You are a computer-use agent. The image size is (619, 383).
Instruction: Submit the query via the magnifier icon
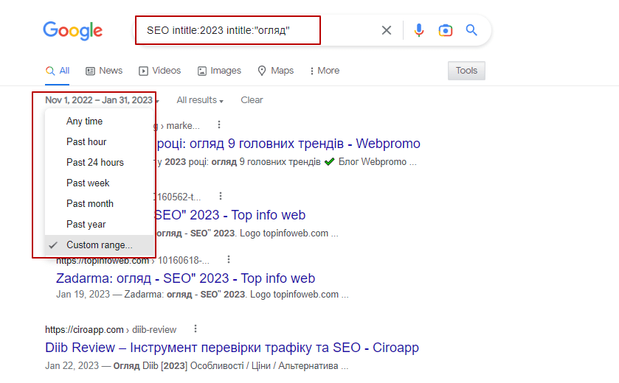[471, 30]
